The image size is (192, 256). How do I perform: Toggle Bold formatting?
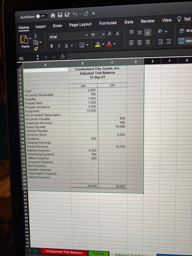point(52,46)
